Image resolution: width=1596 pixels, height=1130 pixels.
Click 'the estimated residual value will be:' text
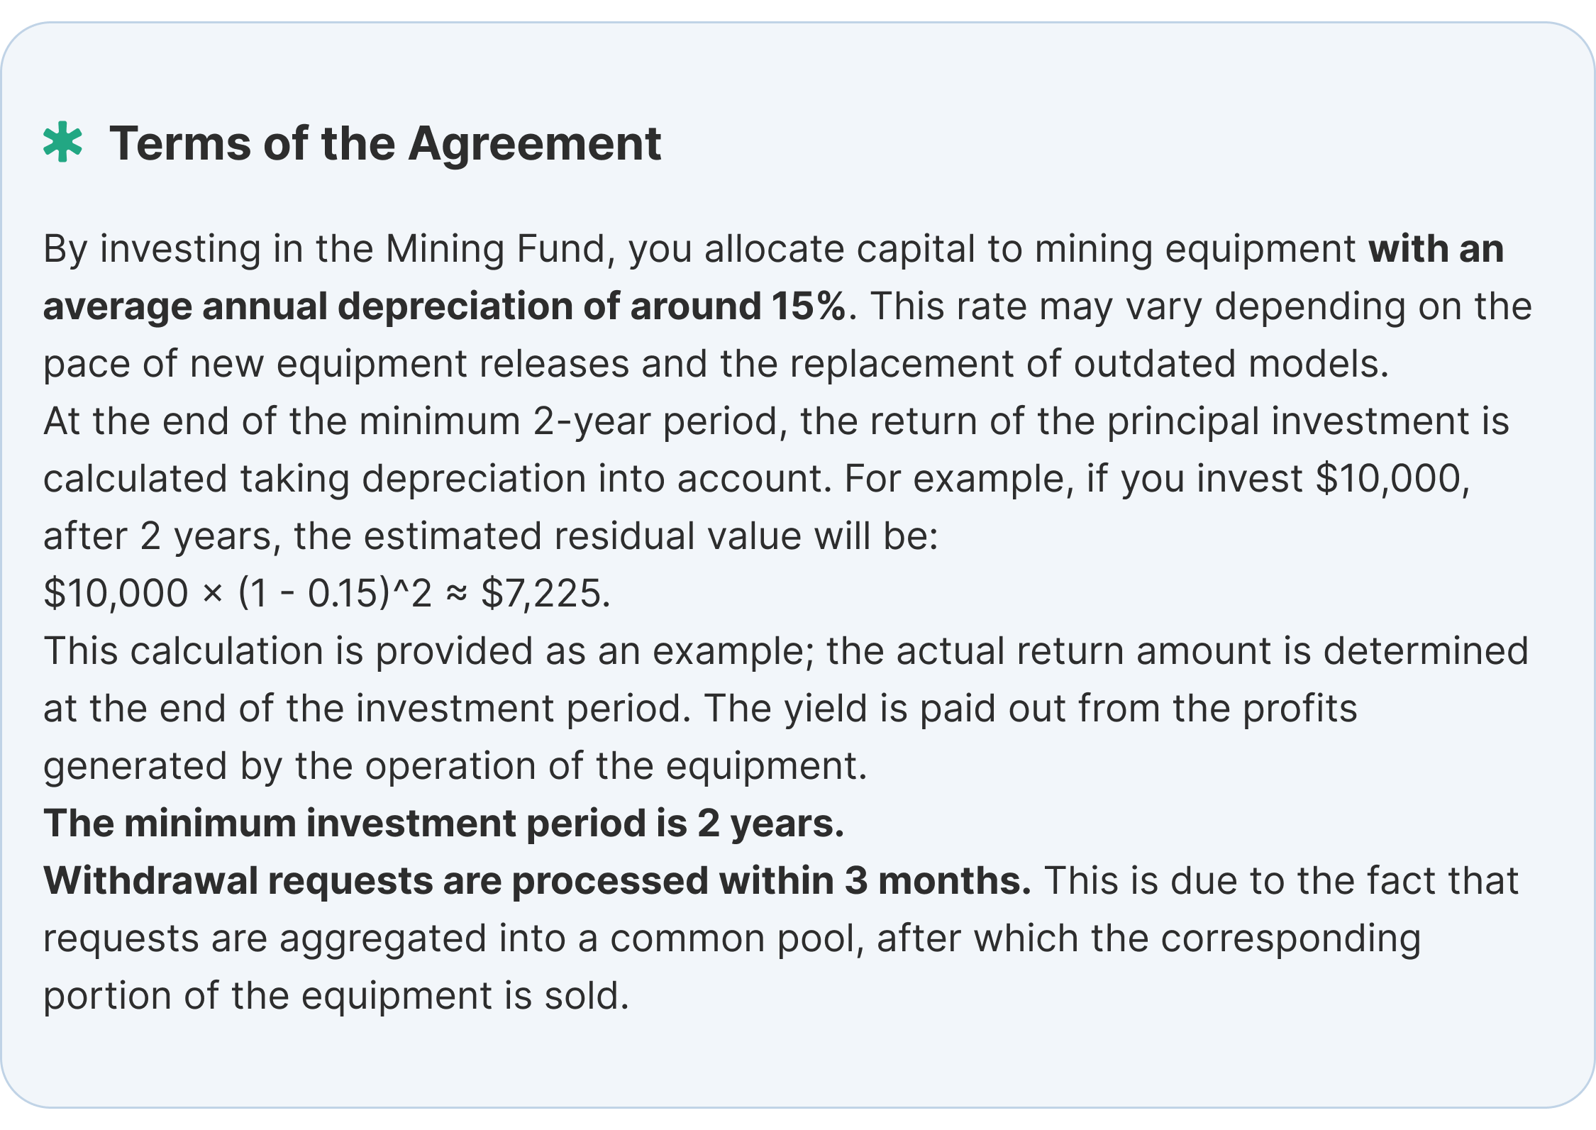pyautogui.click(x=615, y=536)
